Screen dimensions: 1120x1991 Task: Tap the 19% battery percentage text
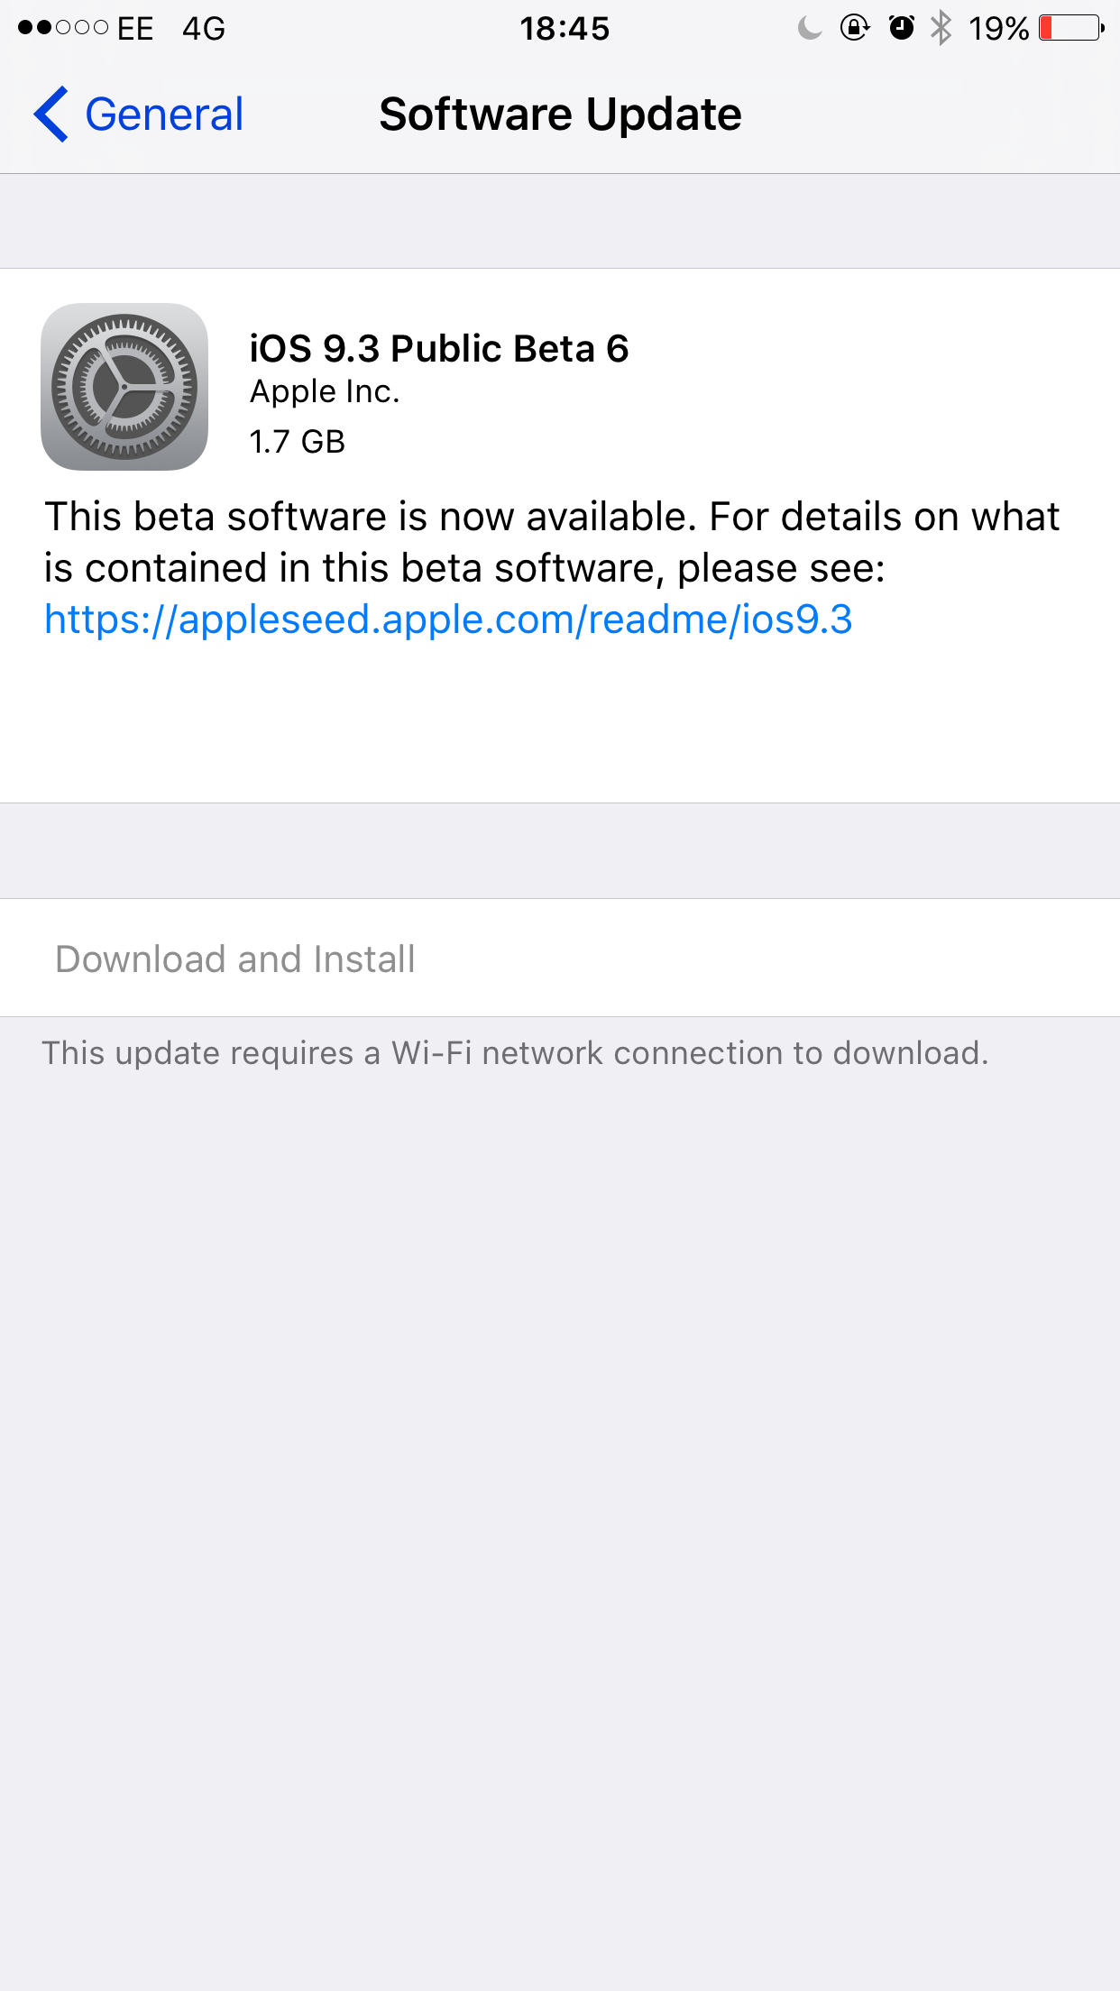tap(998, 29)
